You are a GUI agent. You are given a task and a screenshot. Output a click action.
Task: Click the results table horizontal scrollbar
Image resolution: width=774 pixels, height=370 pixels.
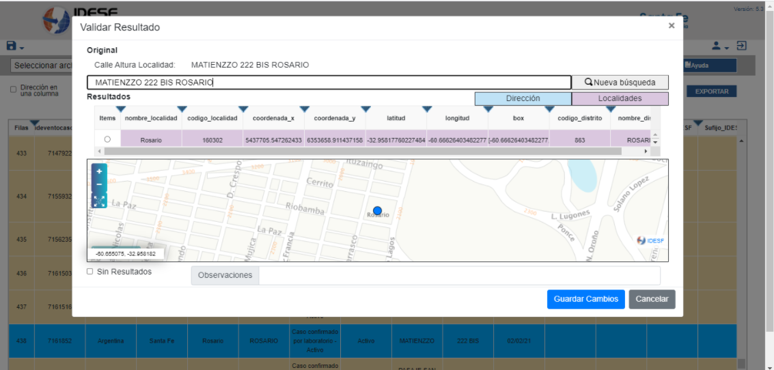coord(363,152)
